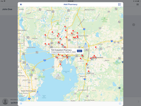Image resolution: width=141 pixels, height=106 pixels.
Task: Tap the circled plus icon on background page
Action: click(134, 25)
